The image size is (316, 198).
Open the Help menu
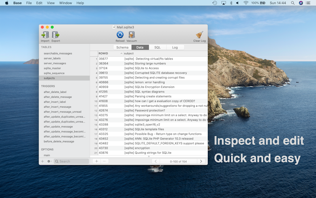pyautogui.click(x=80, y=3)
